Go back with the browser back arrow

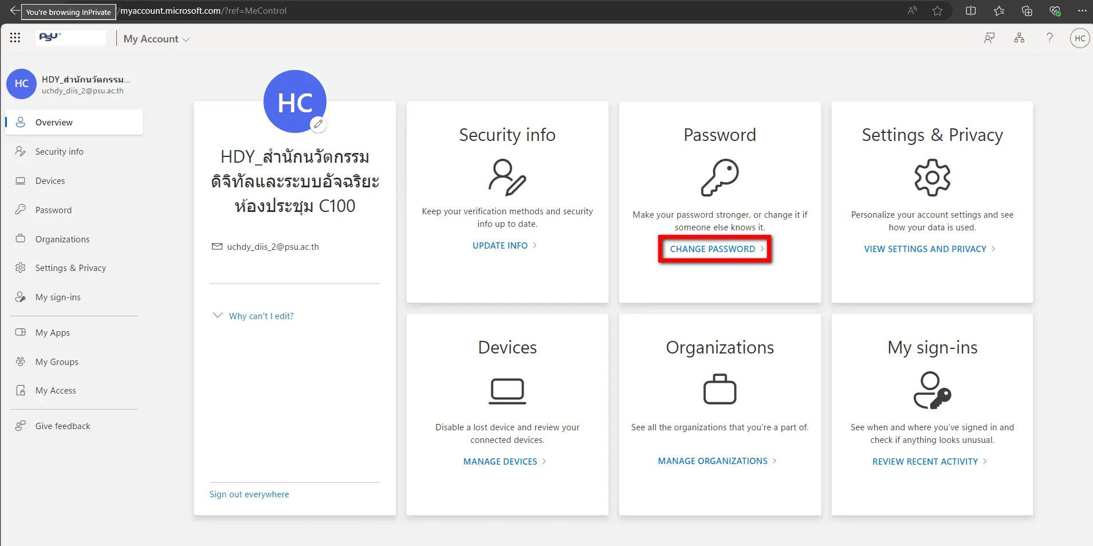point(14,10)
